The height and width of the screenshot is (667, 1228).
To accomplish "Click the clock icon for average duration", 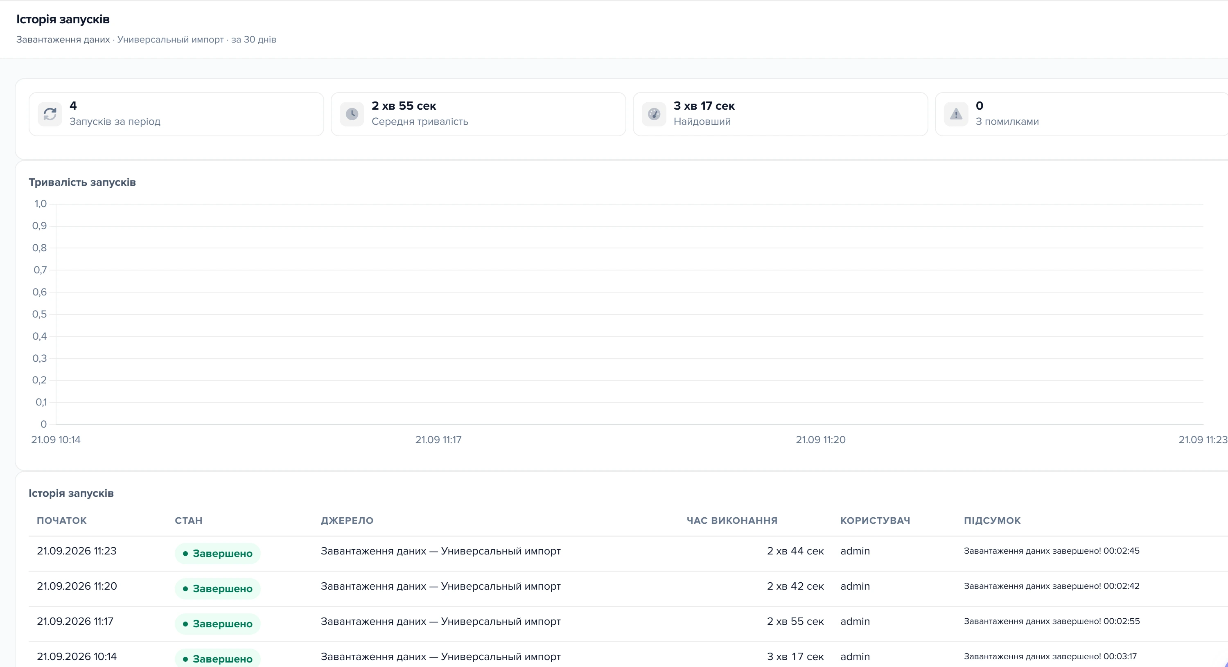I will click(352, 114).
